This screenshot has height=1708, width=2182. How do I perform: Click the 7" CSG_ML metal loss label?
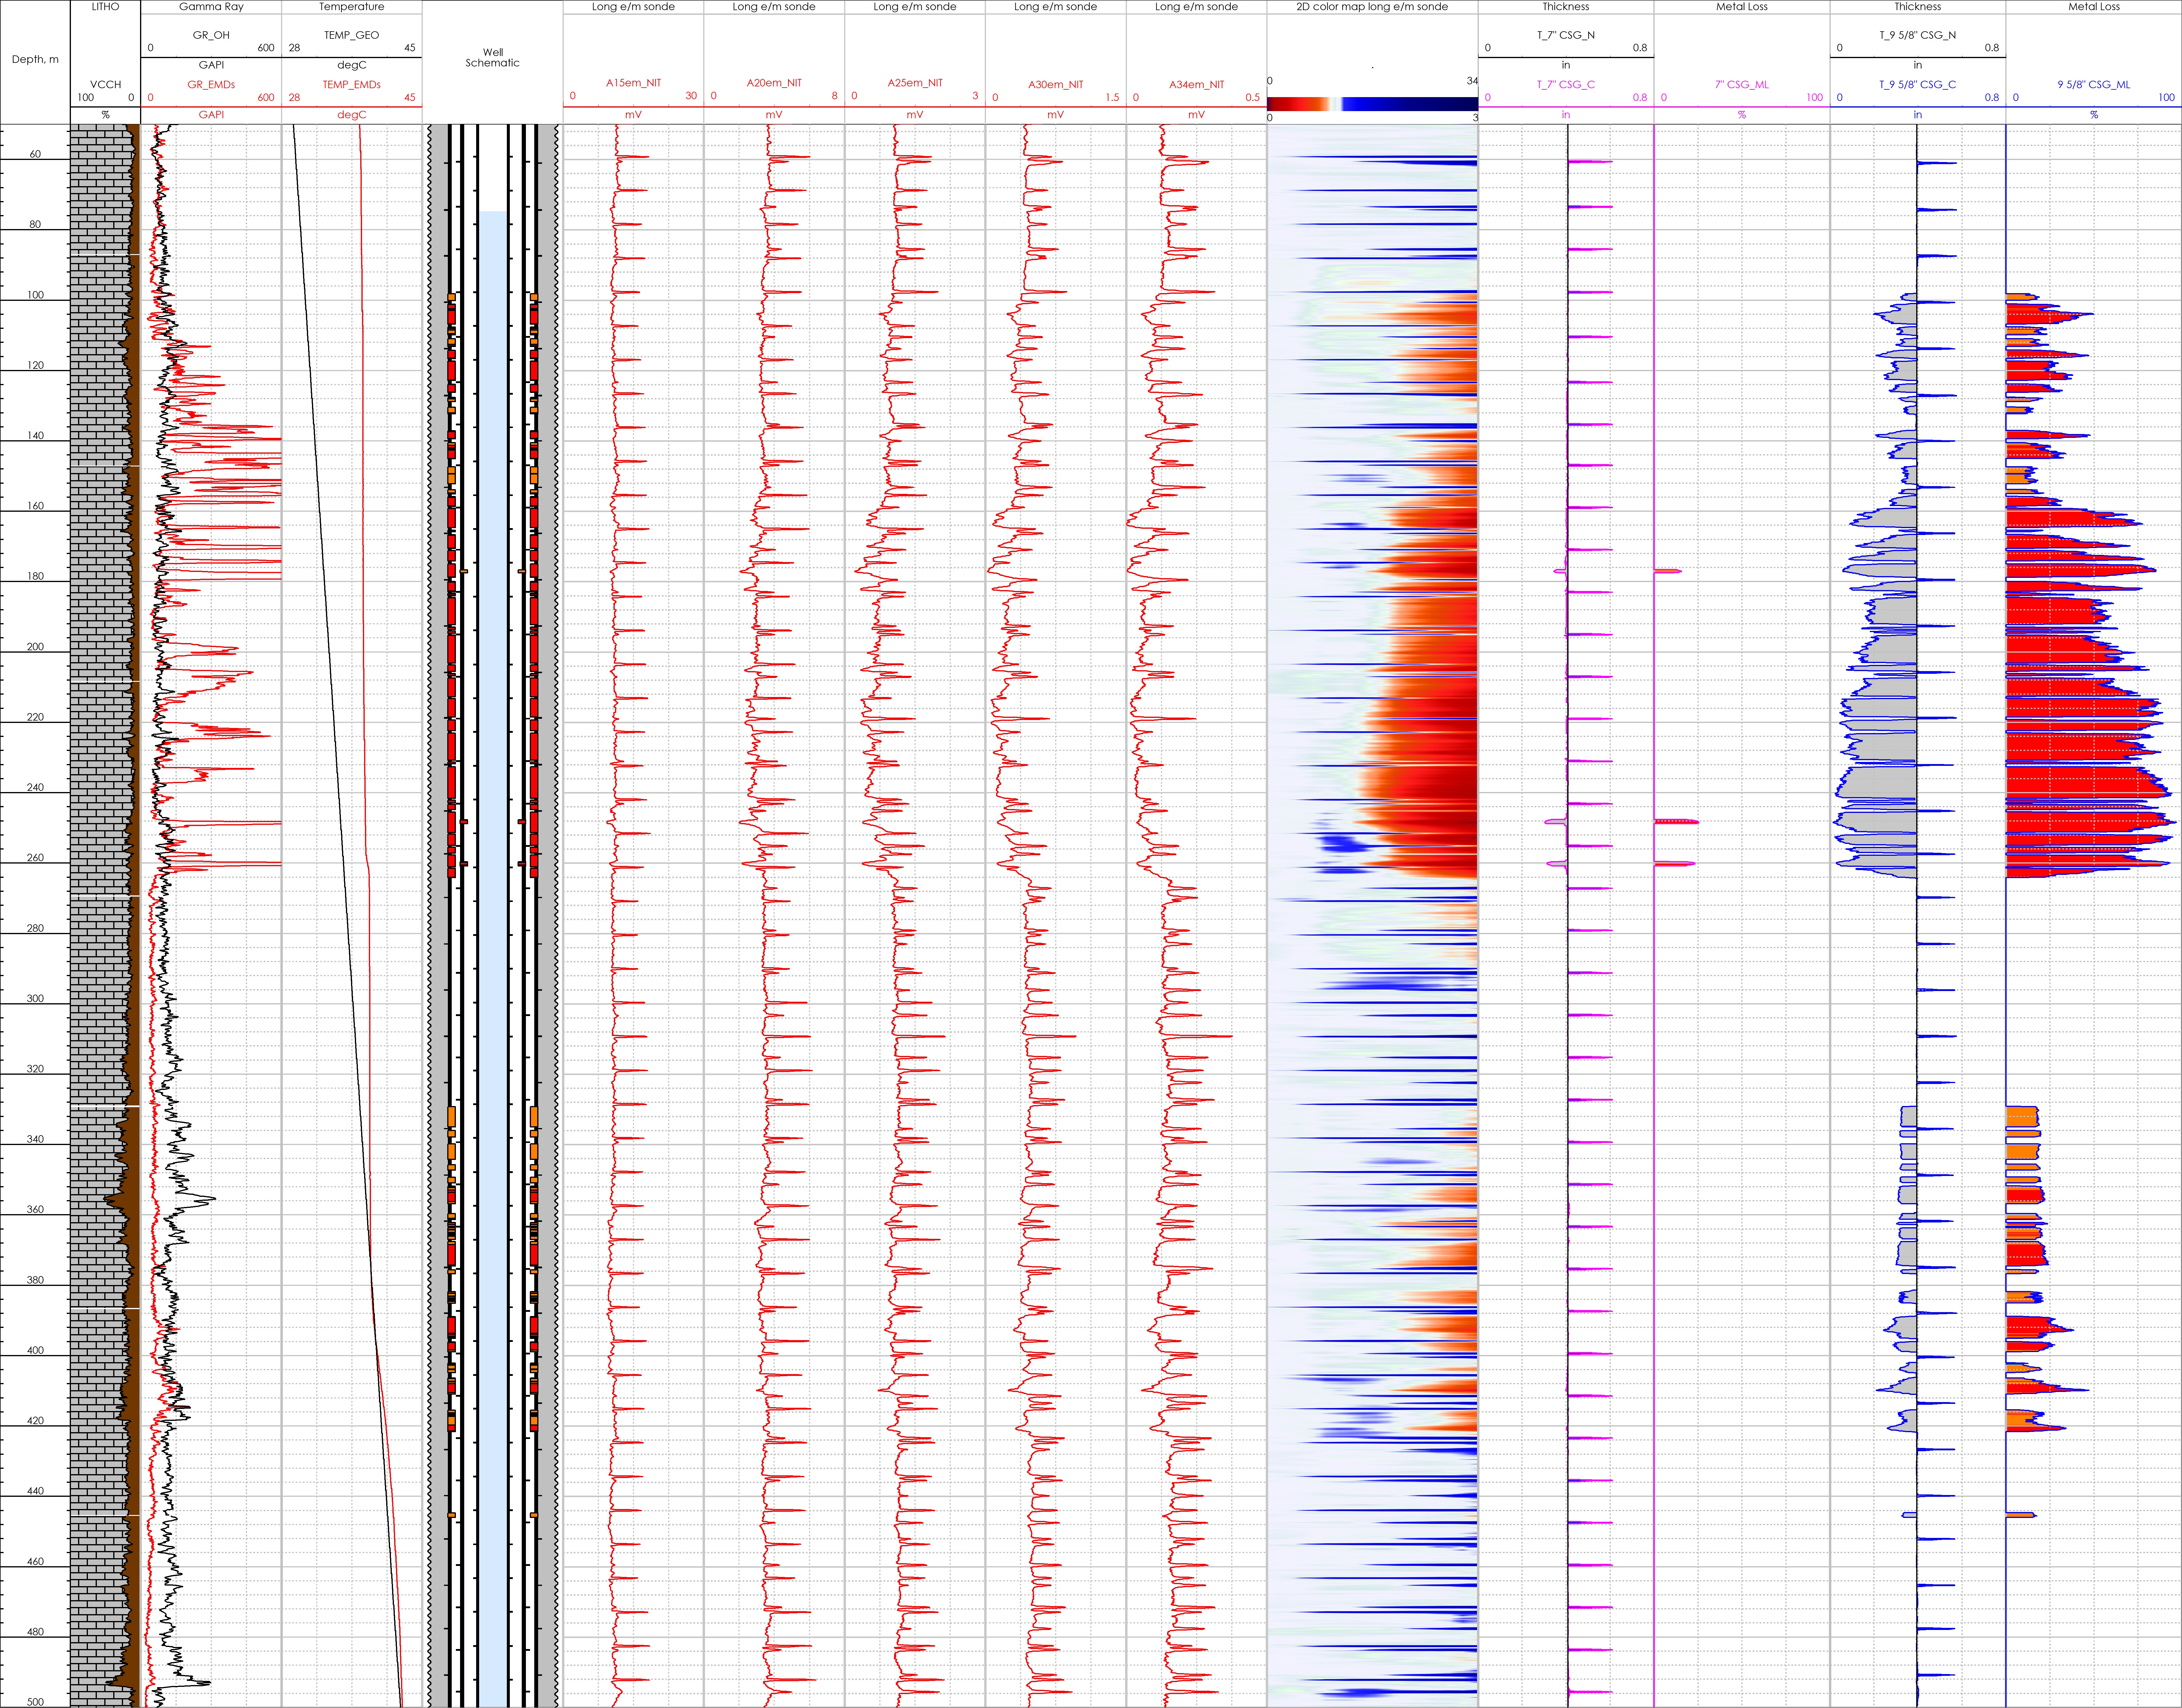pos(1742,85)
